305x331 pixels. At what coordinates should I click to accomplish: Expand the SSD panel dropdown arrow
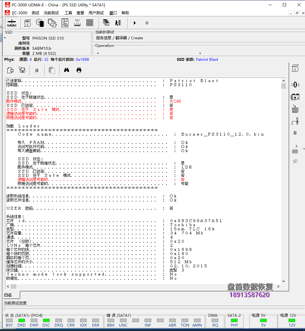(5, 38)
